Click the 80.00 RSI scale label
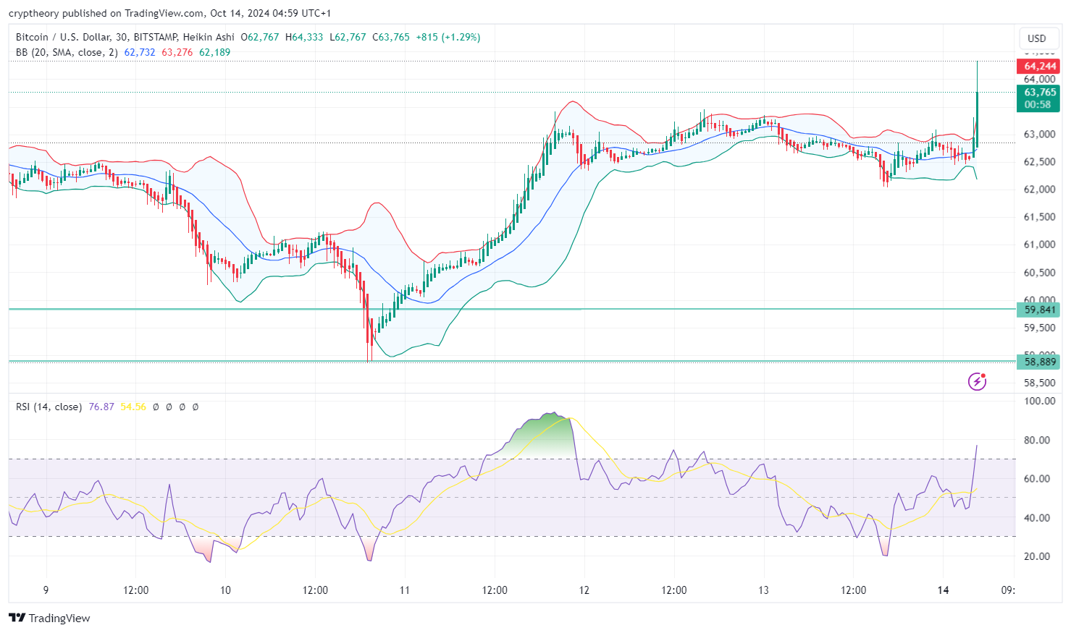 point(1038,440)
